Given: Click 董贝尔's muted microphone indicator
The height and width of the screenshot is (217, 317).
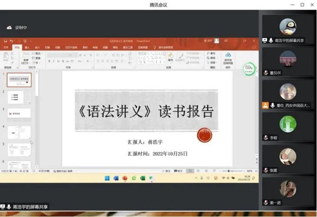Looking at the screenshot, I should pos(266,73).
